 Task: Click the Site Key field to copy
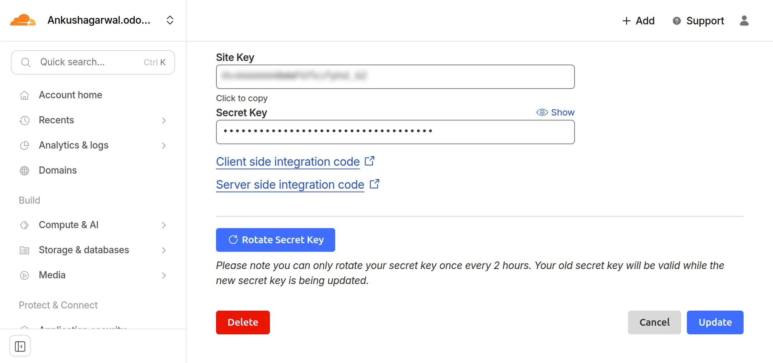click(395, 77)
